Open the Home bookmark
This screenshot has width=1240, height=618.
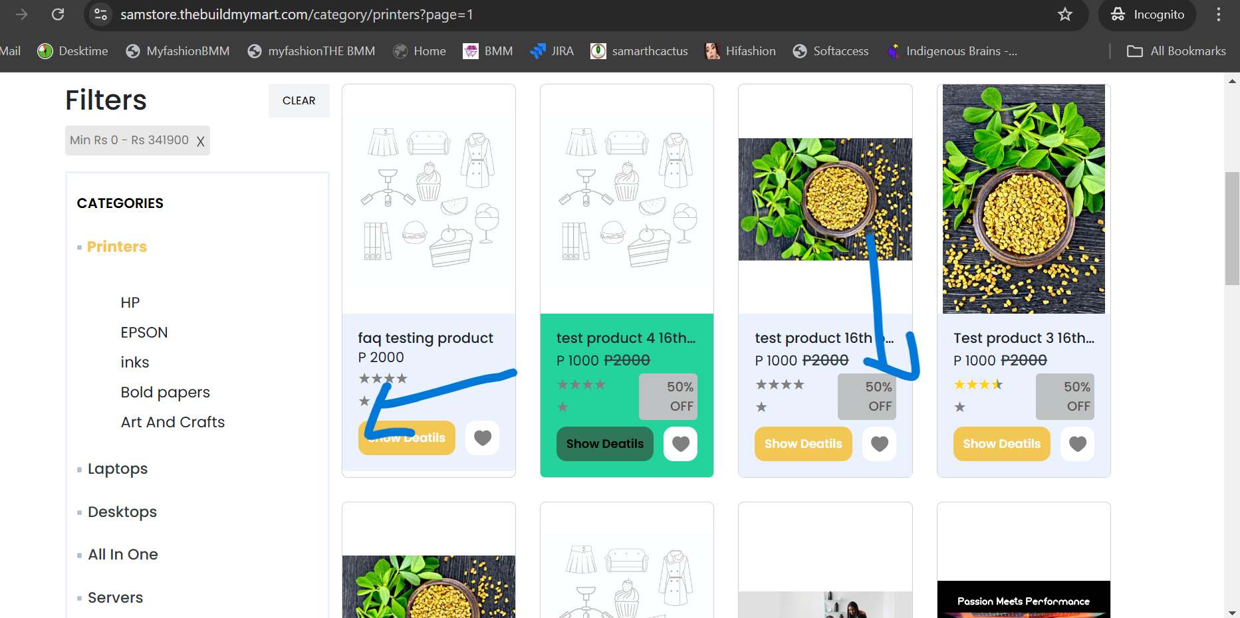coord(420,51)
